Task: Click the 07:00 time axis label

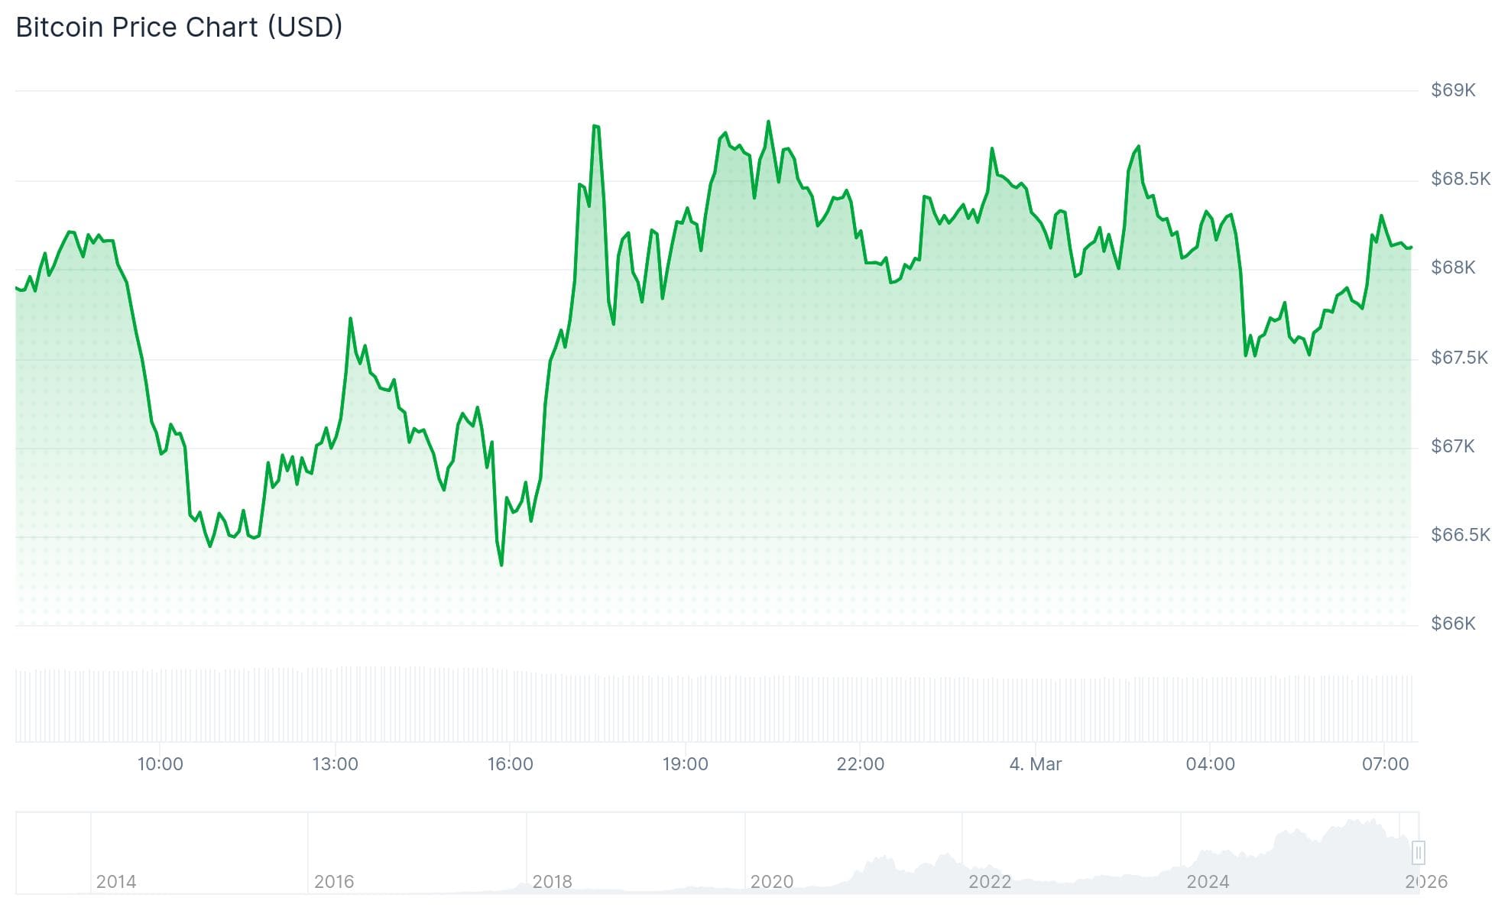Action: pos(1385,764)
